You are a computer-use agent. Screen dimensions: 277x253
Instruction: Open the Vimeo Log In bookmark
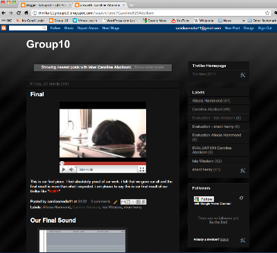pyautogui.click(x=85, y=21)
